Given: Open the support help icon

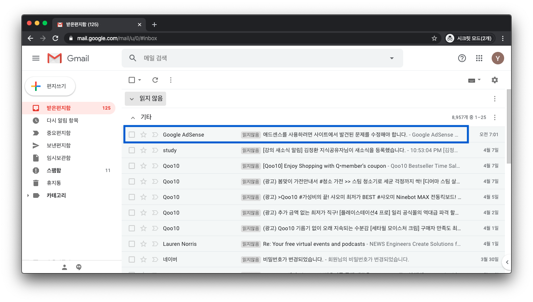Looking at the screenshot, I should [462, 58].
